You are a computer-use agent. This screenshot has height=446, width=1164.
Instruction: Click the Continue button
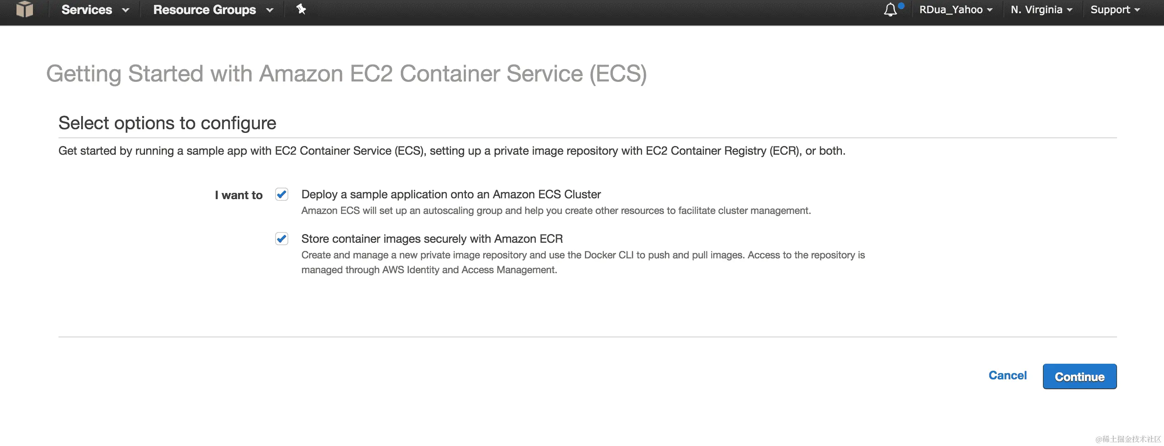click(x=1080, y=376)
